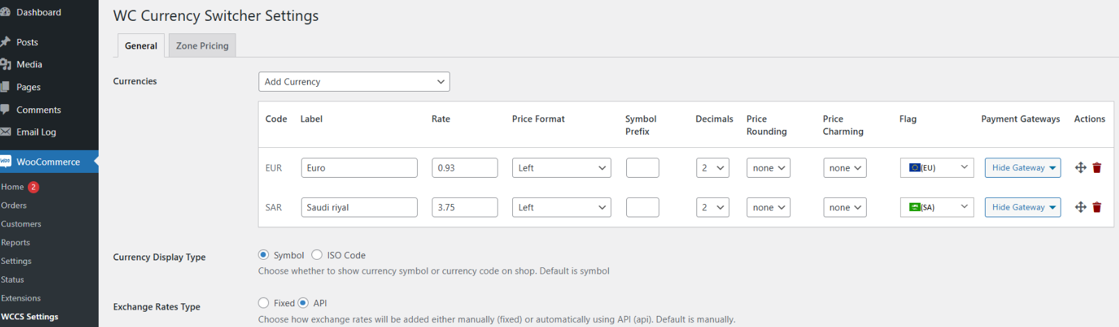The width and height of the screenshot is (1119, 327).
Task: Click the move handle icon for the SAR row
Action: [x=1080, y=207]
